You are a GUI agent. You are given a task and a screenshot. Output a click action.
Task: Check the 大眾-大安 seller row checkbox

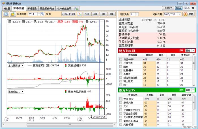[x=121, y=99]
